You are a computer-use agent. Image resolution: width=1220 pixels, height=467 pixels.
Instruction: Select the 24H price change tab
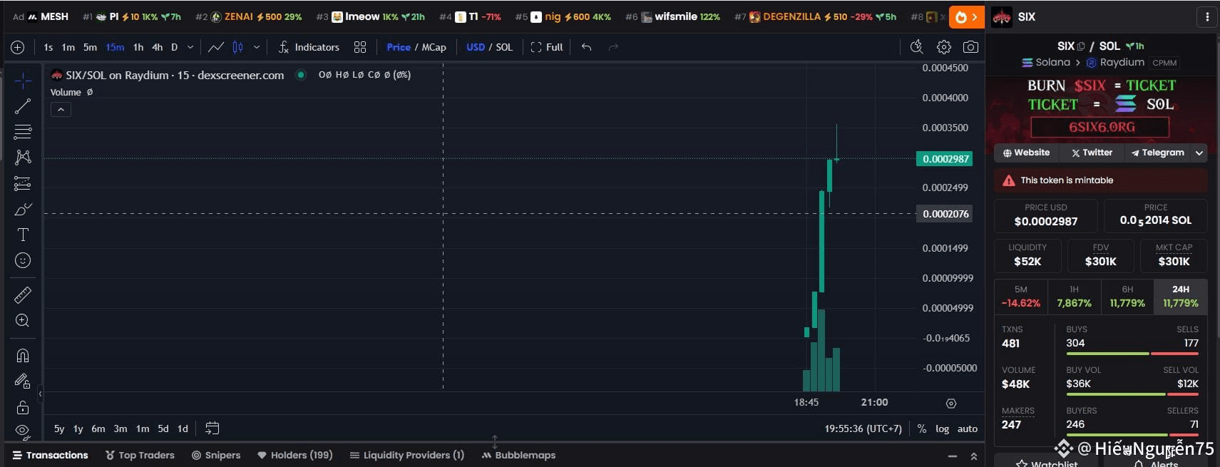click(1181, 296)
